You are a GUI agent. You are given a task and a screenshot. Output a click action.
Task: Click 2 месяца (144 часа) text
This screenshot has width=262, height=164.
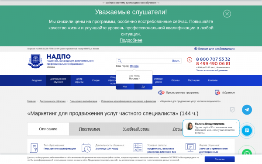click(x=107, y=149)
